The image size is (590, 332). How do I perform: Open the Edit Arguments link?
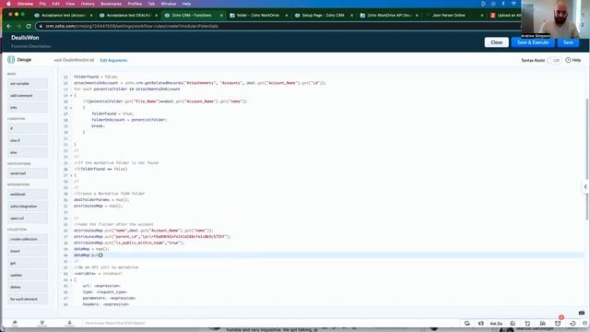click(113, 60)
